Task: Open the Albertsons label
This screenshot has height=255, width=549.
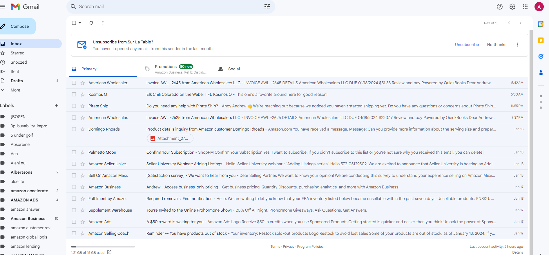Action: click(x=21, y=172)
